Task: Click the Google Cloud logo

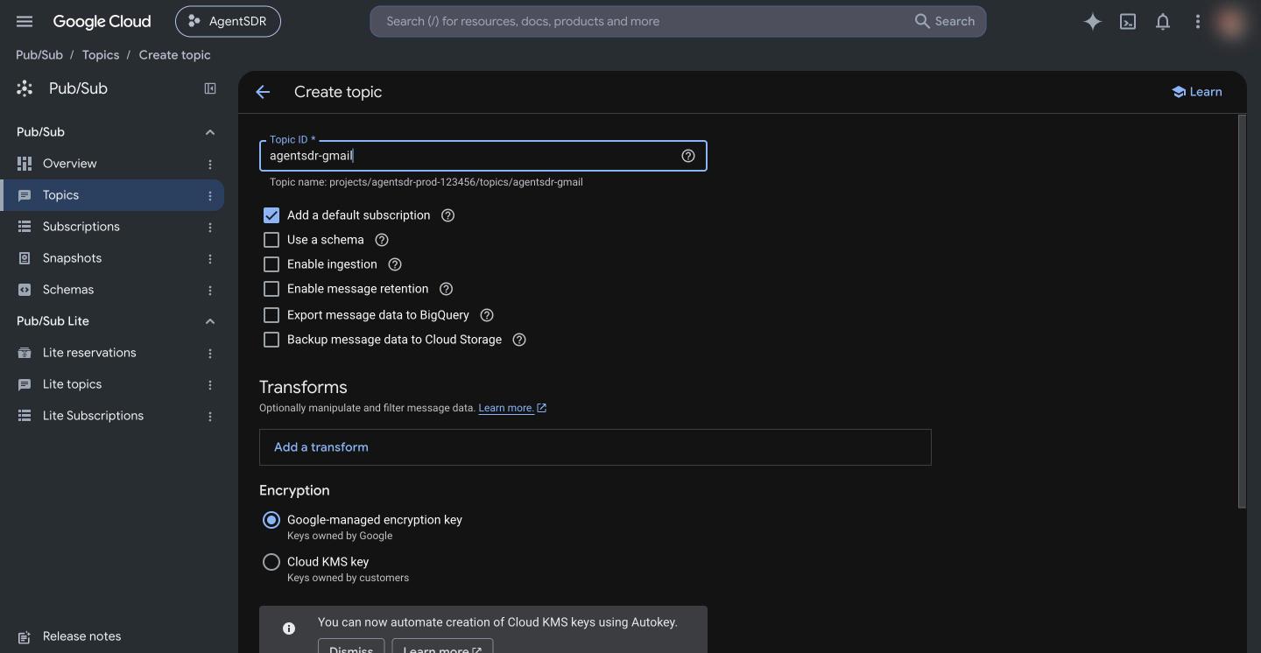Action: (102, 21)
